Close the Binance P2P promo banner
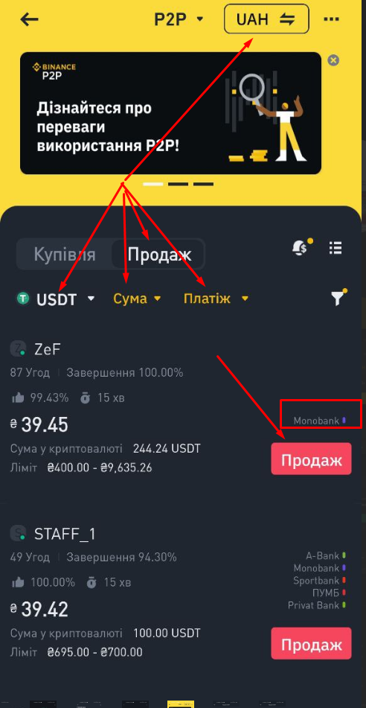This screenshot has height=708, width=366. click(x=333, y=60)
